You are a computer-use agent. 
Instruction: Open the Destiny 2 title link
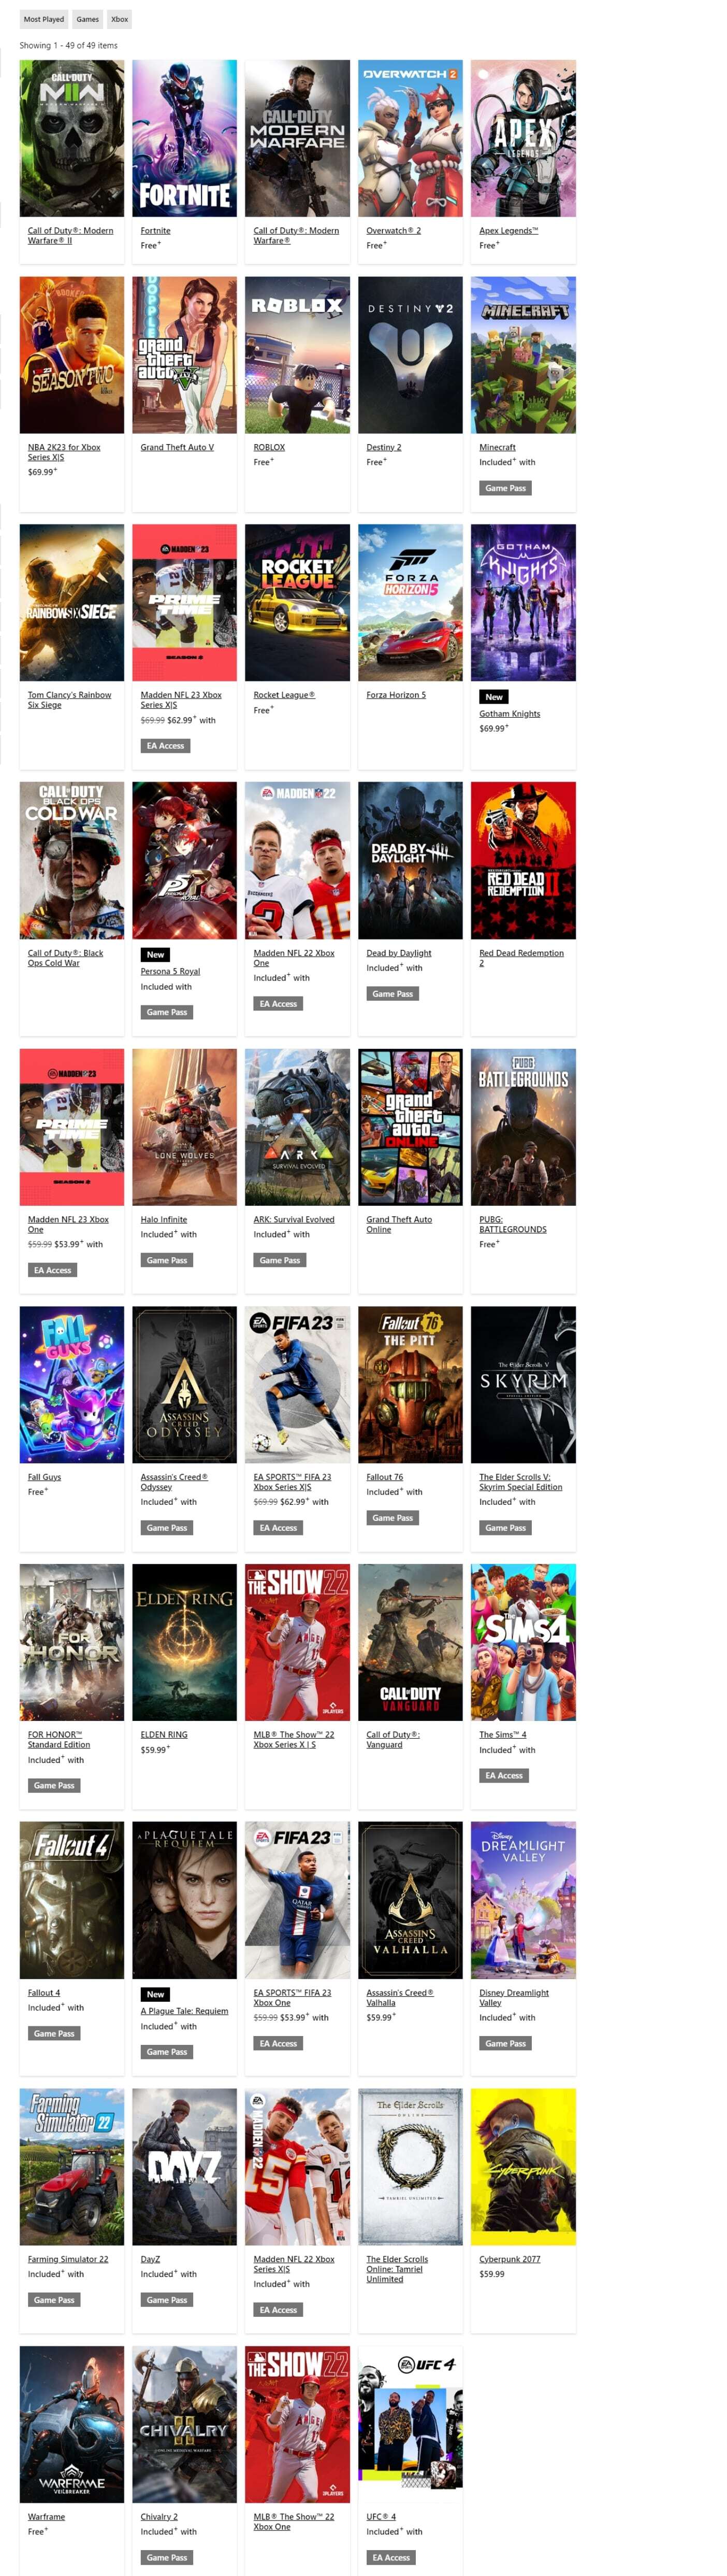pos(384,448)
